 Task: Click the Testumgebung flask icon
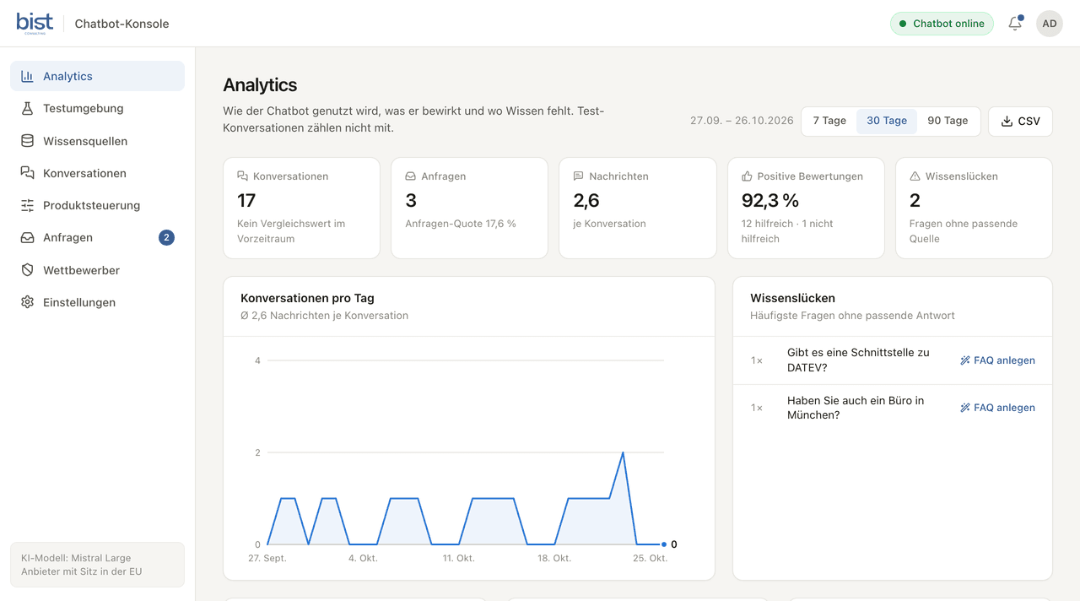[28, 108]
